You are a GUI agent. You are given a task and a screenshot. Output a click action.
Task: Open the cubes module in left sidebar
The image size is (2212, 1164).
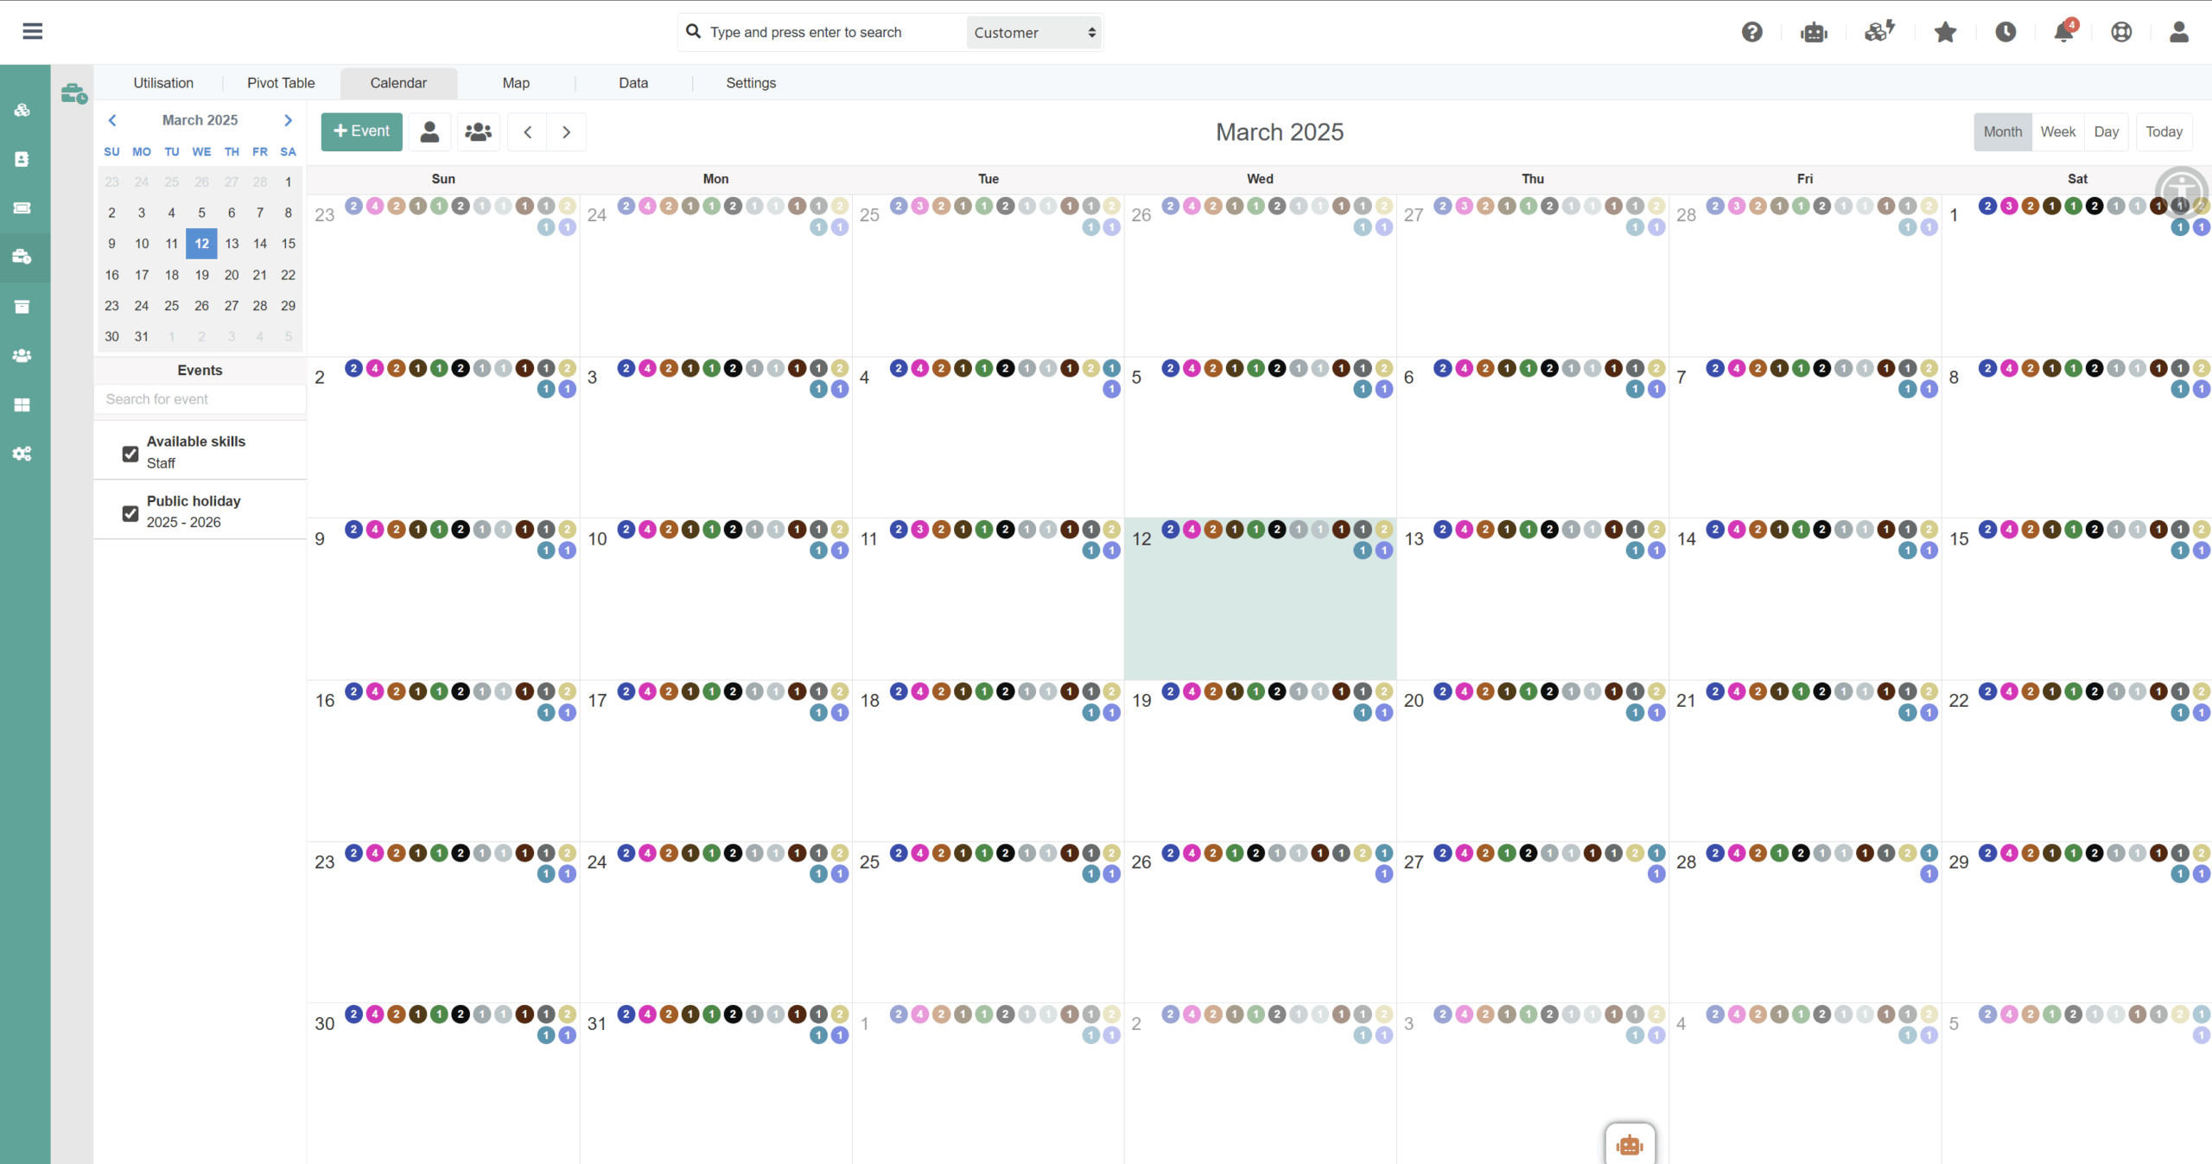[22, 110]
